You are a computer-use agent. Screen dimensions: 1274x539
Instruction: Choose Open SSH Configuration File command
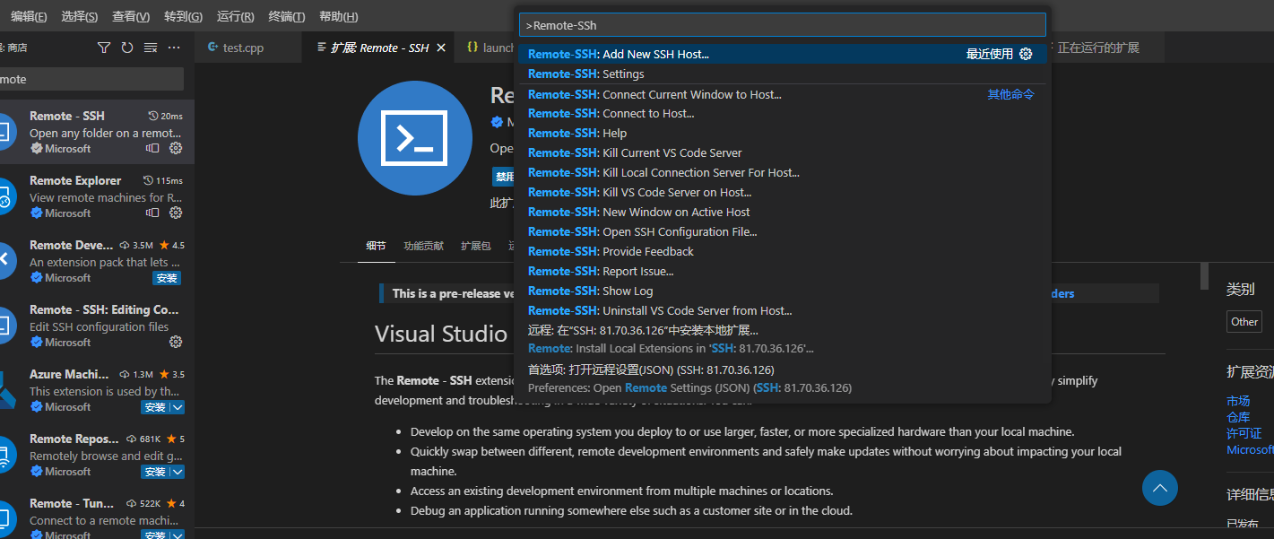tap(782, 231)
